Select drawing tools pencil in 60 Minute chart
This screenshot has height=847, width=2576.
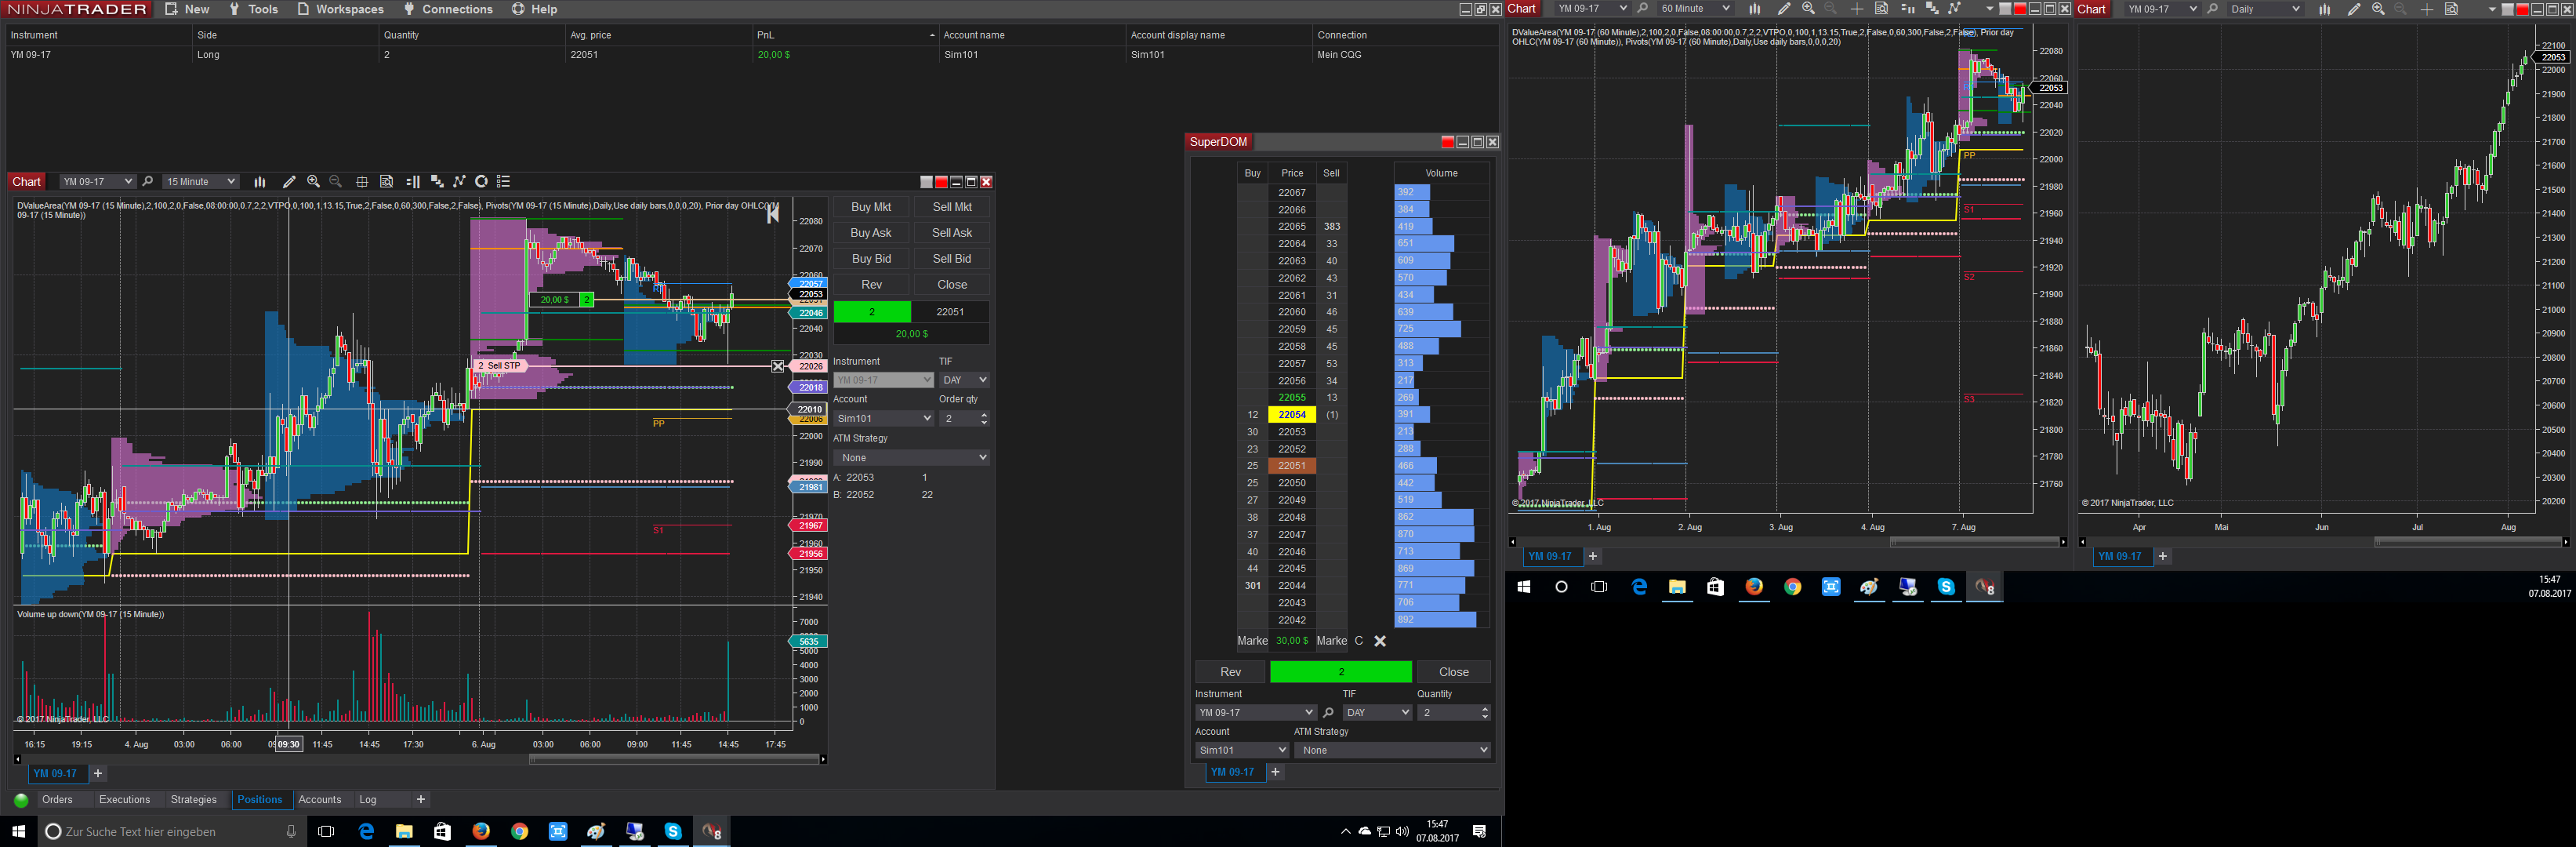point(1784,9)
